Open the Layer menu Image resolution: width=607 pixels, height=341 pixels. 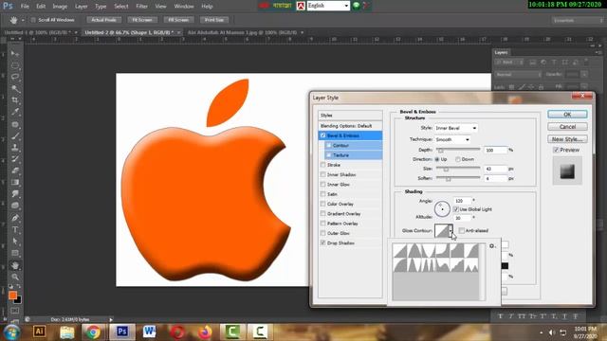coord(81,7)
